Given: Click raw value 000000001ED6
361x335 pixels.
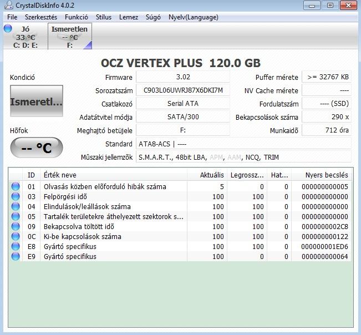Looking at the screenshot, I should click(325, 247).
